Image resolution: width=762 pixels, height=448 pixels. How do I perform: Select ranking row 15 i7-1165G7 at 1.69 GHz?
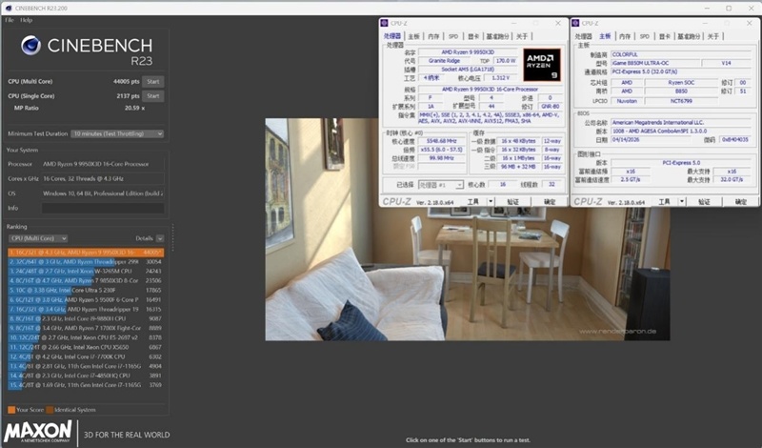(86, 385)
